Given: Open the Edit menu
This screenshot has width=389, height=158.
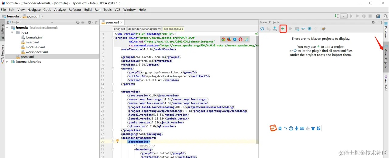Looking at the screenshot, I should tap(12, 10).
